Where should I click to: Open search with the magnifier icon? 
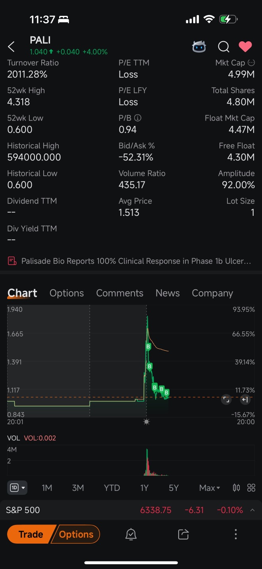223,47
